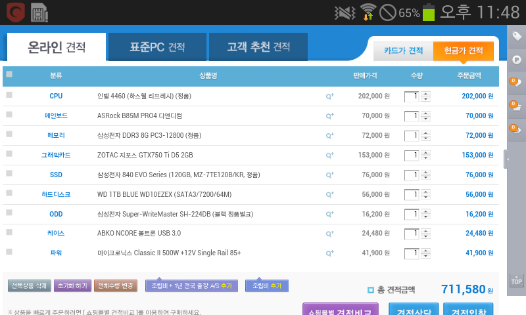Focus the 파워 quantity input field
The image size is (526, 315).
click(412, 253)
